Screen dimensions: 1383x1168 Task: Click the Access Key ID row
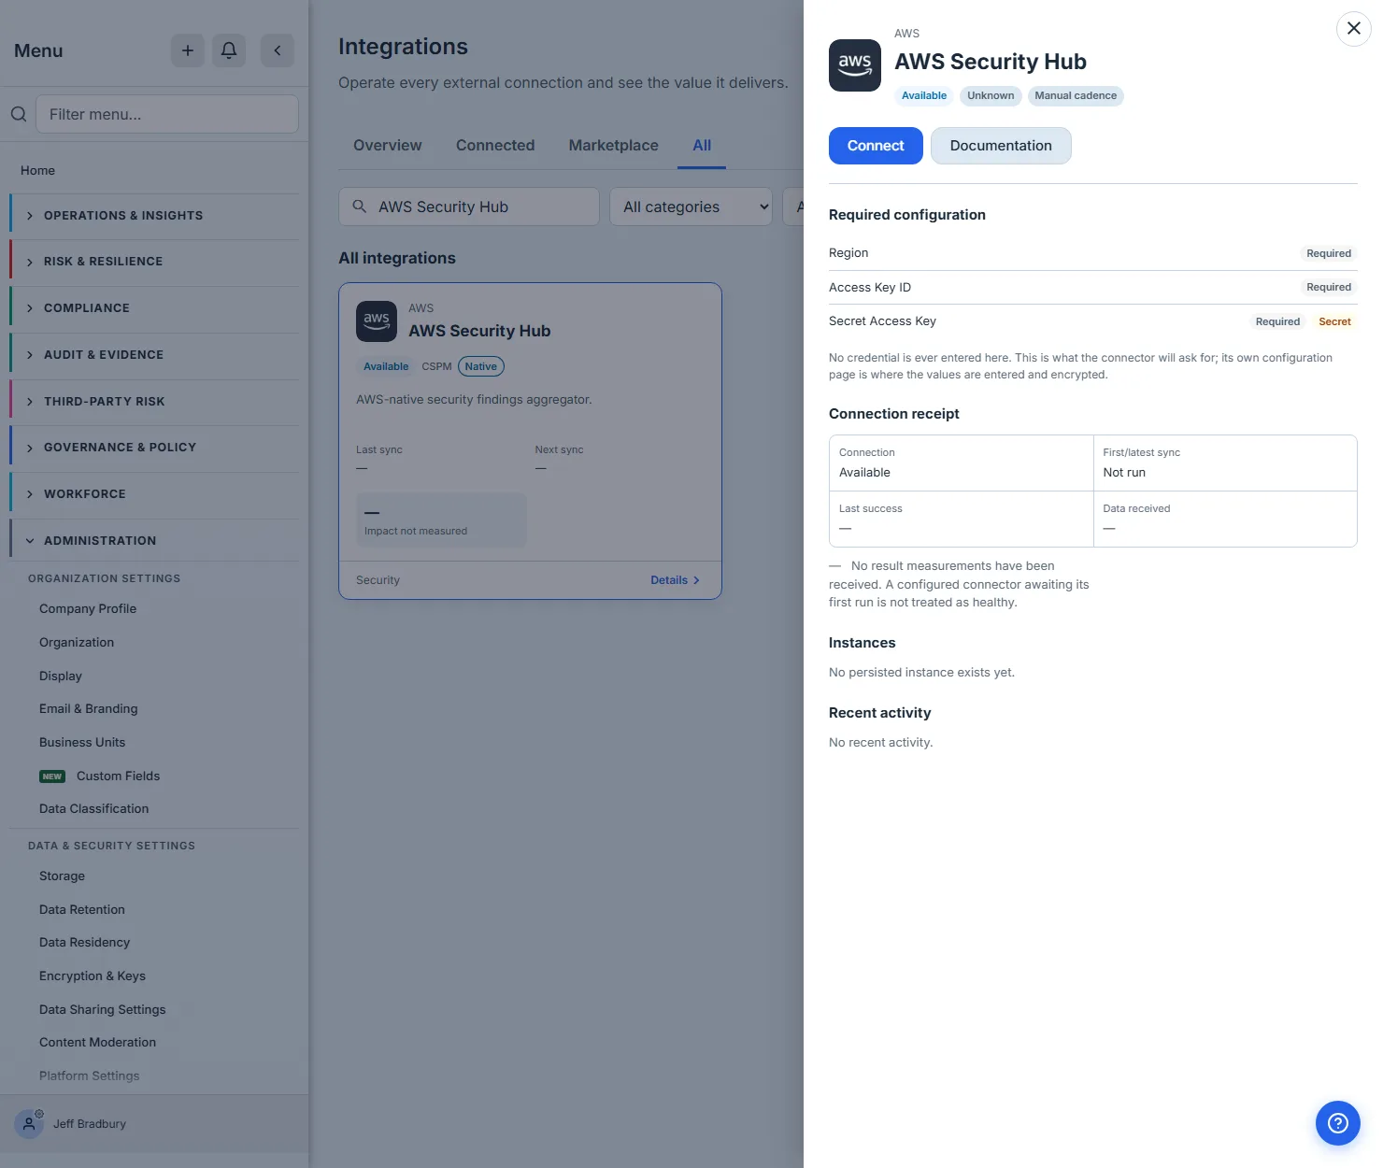tap(1092, 287)
